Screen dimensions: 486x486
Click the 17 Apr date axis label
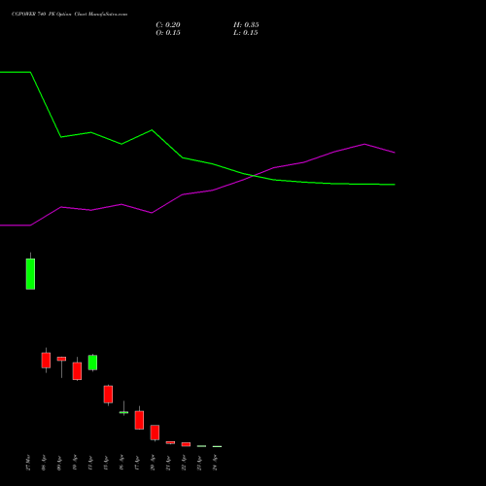click(x=137, y=463)
